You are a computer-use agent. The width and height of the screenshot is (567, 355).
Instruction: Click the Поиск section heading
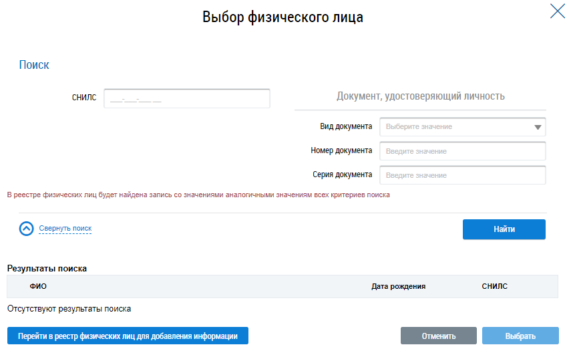pyautogui.click(x=34, y=65)
